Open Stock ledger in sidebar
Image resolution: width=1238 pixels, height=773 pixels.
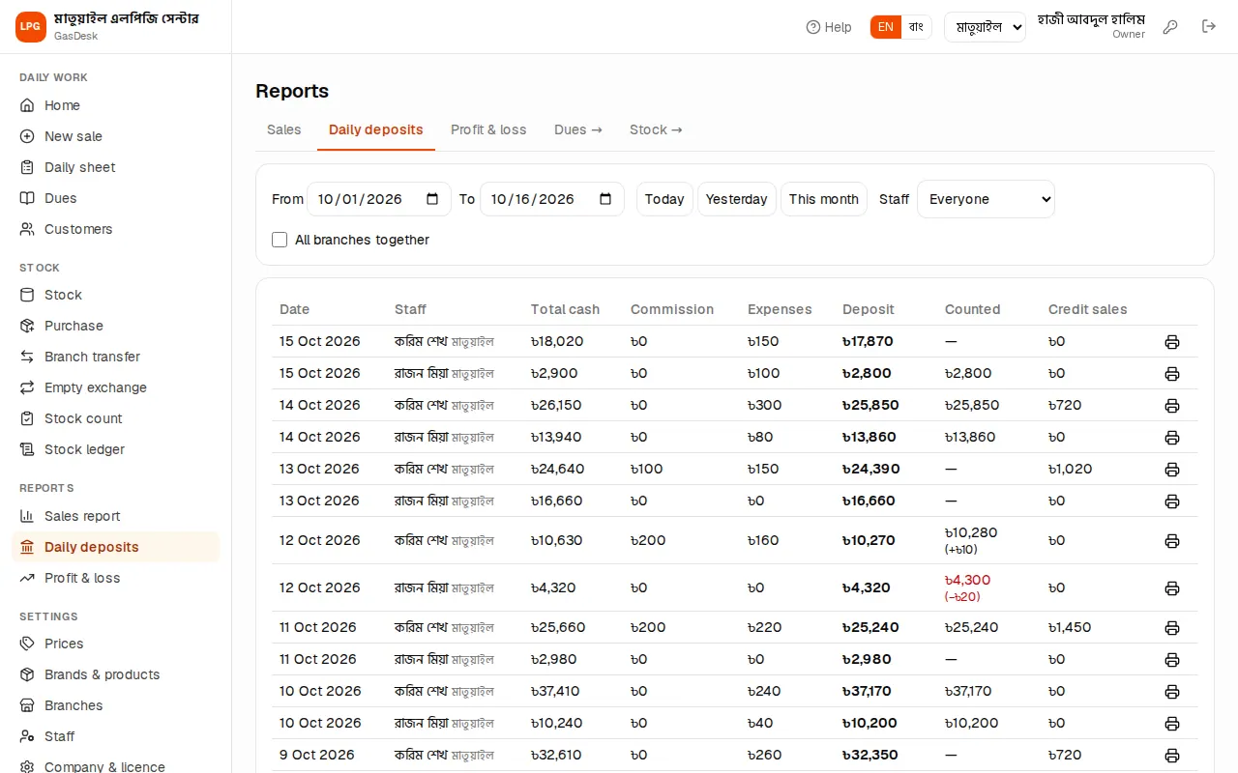116,449
